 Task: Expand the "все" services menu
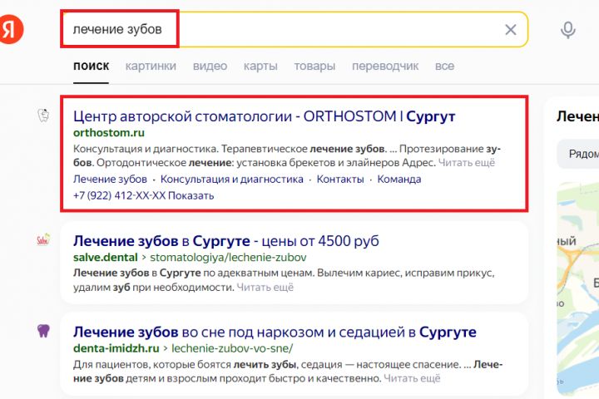(x=444, y=66)
